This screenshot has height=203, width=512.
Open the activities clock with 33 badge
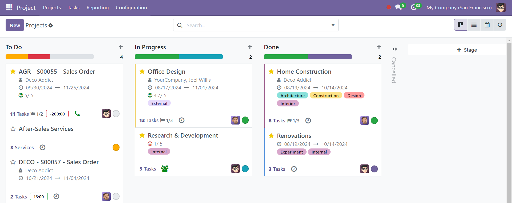[414, 7]
